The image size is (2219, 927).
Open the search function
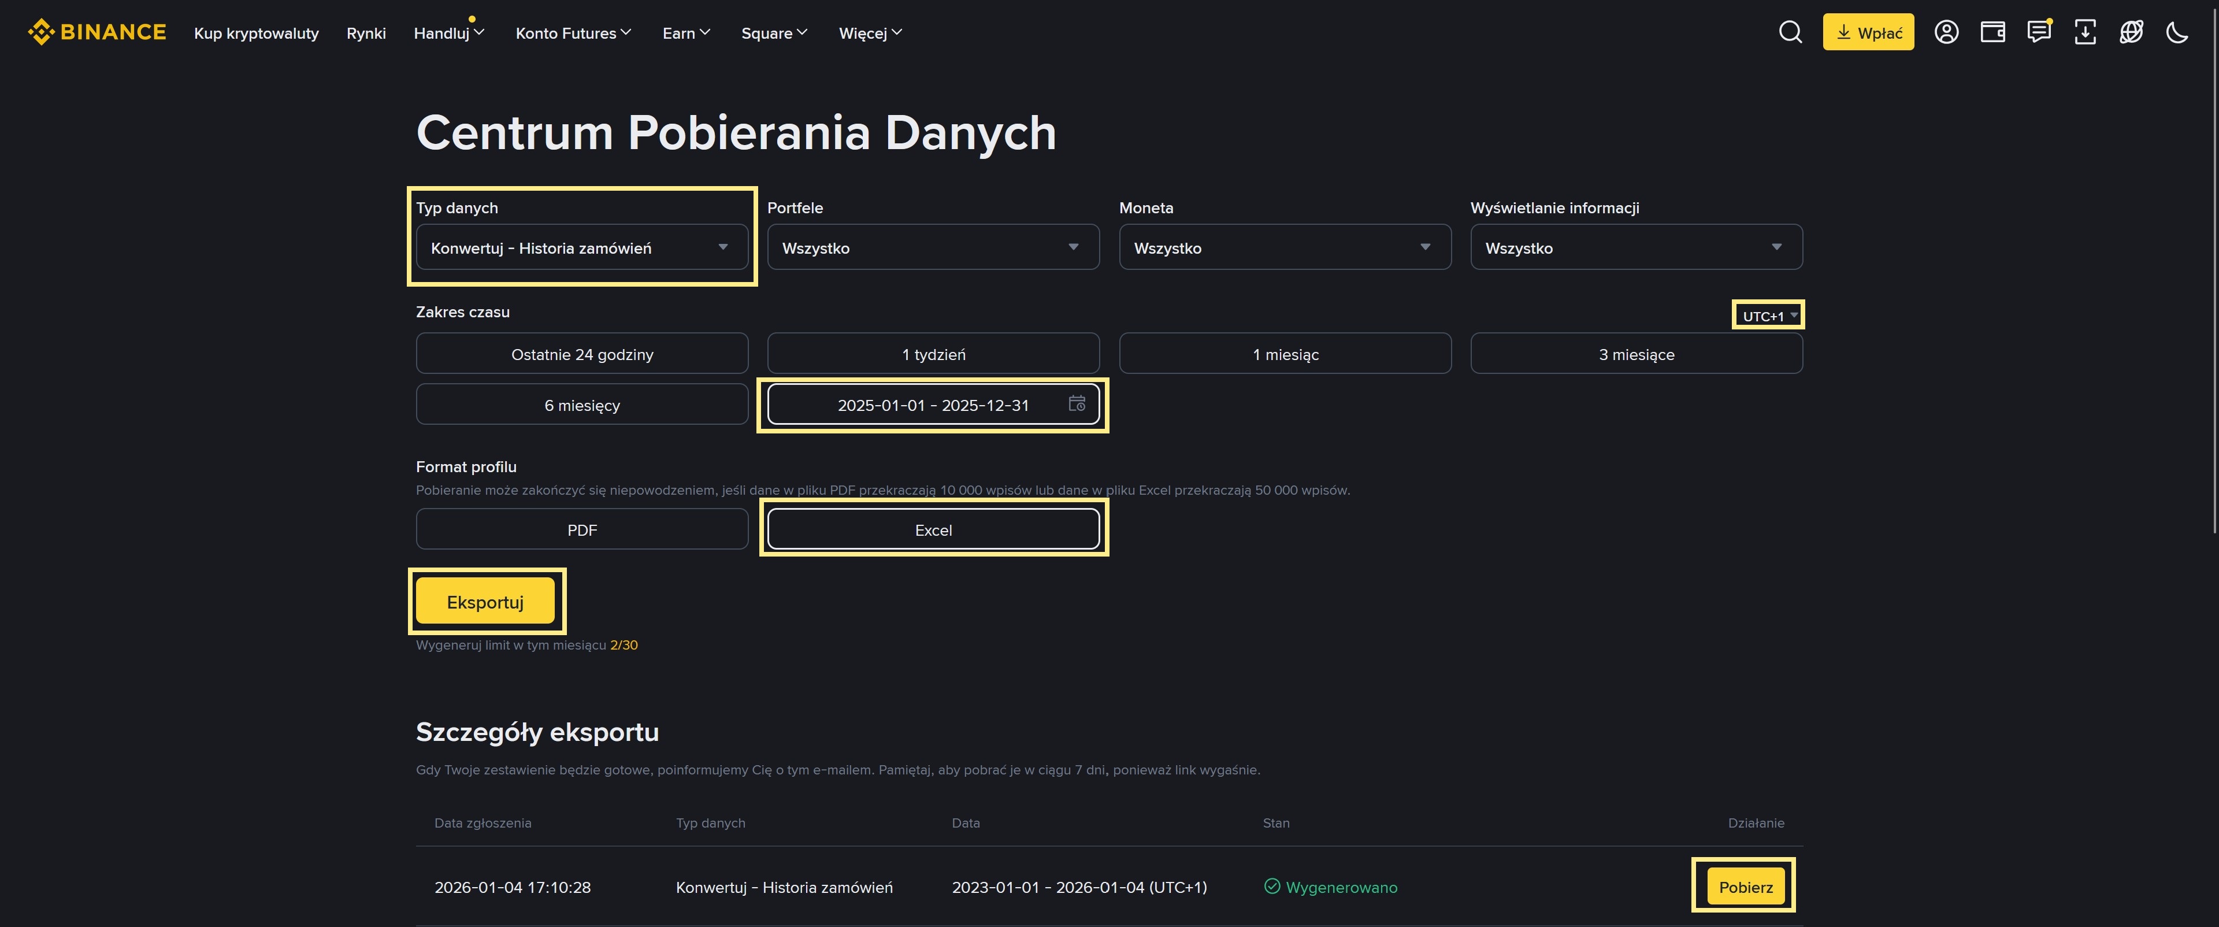point(1790,32)
